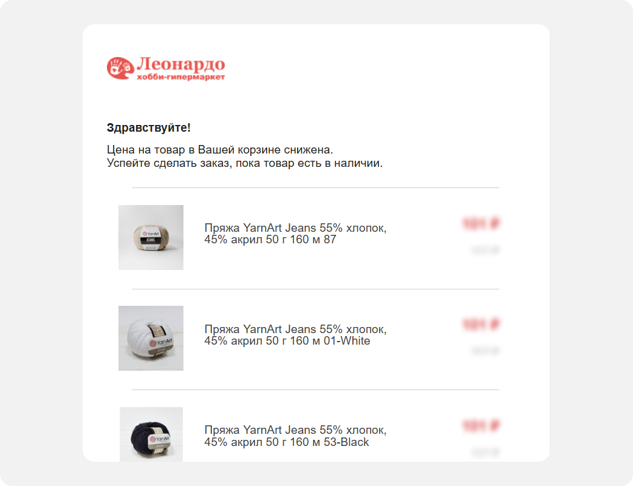Open the beige YarnArt Jeans 87 thumbnail
The image size is (633, 486).
point(151,238)
